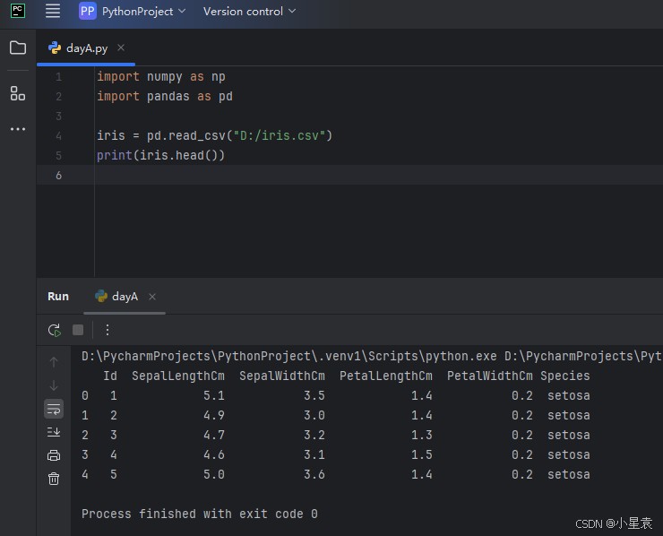Toggle scroll to end of output
This screenshot has width=663, height=536.
(54, 432)
